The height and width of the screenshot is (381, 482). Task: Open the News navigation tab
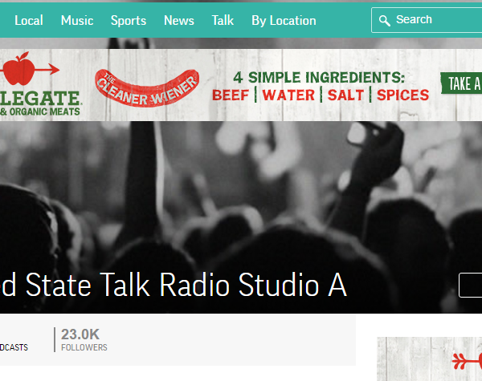point(179,20)
